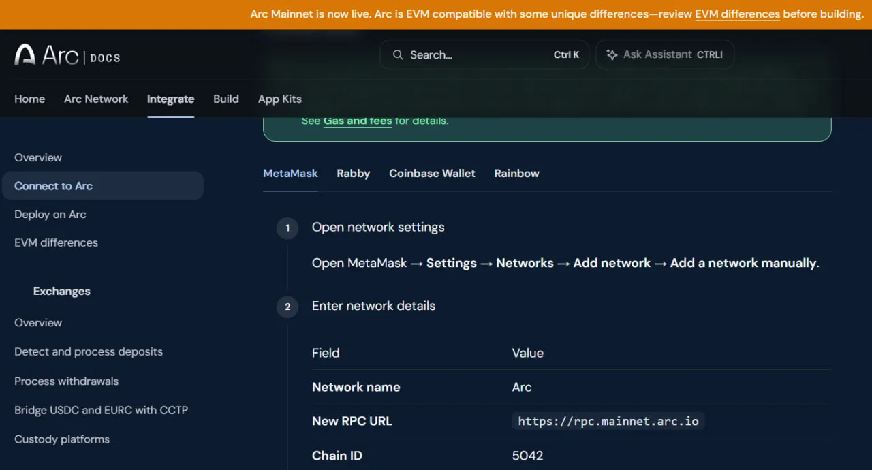This screenshot has width=872, height=470.
Task: Click the Network name field label
Action: [x=356, y=387]
